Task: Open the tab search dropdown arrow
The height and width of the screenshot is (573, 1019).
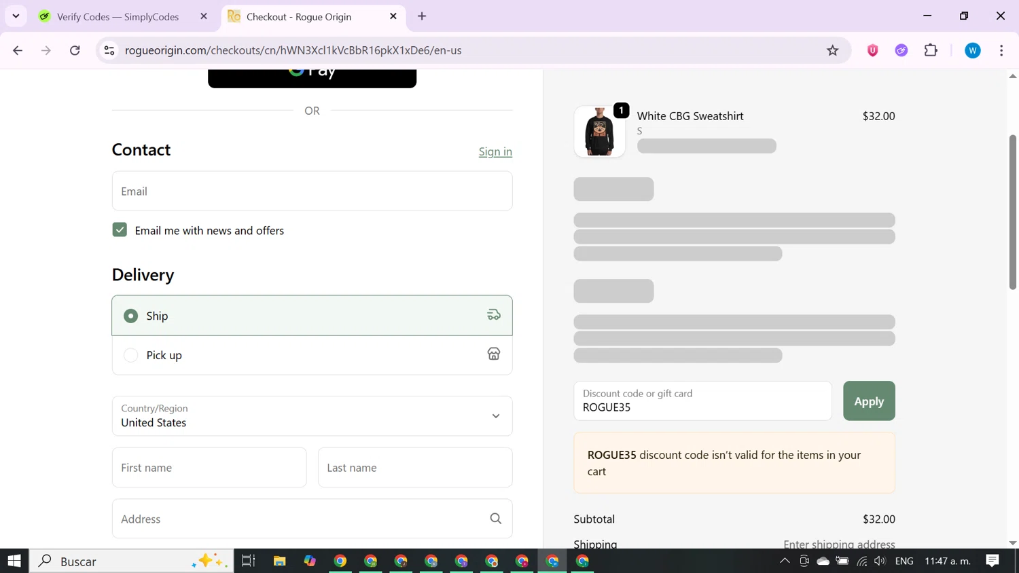Action: point(16,16)
